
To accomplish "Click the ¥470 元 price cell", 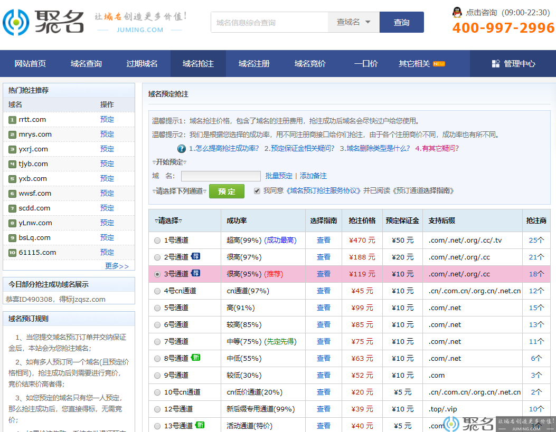I will [x=362, y=241].
